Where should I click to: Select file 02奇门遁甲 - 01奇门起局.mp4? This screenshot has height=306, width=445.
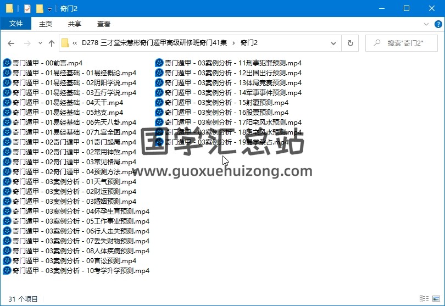coord(70,142)
